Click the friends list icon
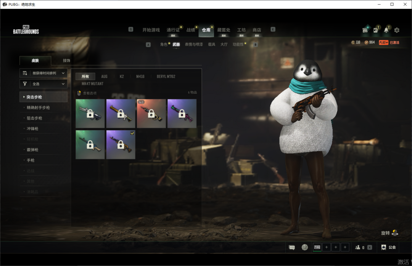412x266 pixels. pos(358,247)
